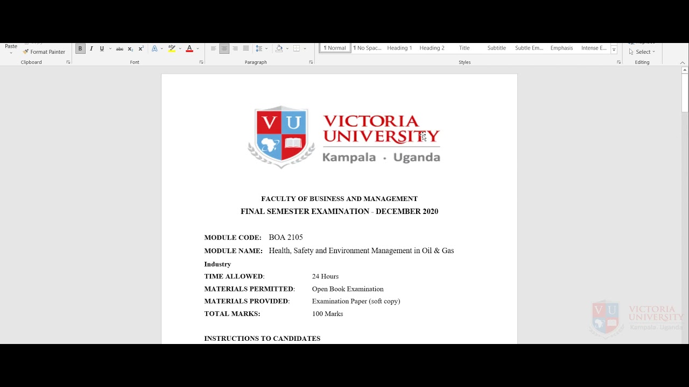Open borders dropdown arrow
Viewport: 689px width, 387px height.
tap(305, 49)
